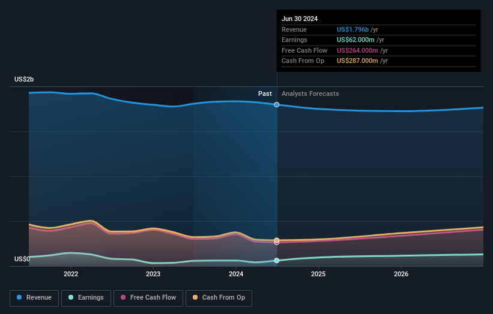Click the US$264.000m free cash flow value
This screenshot has width=493, height=314.
coord(357,50)
